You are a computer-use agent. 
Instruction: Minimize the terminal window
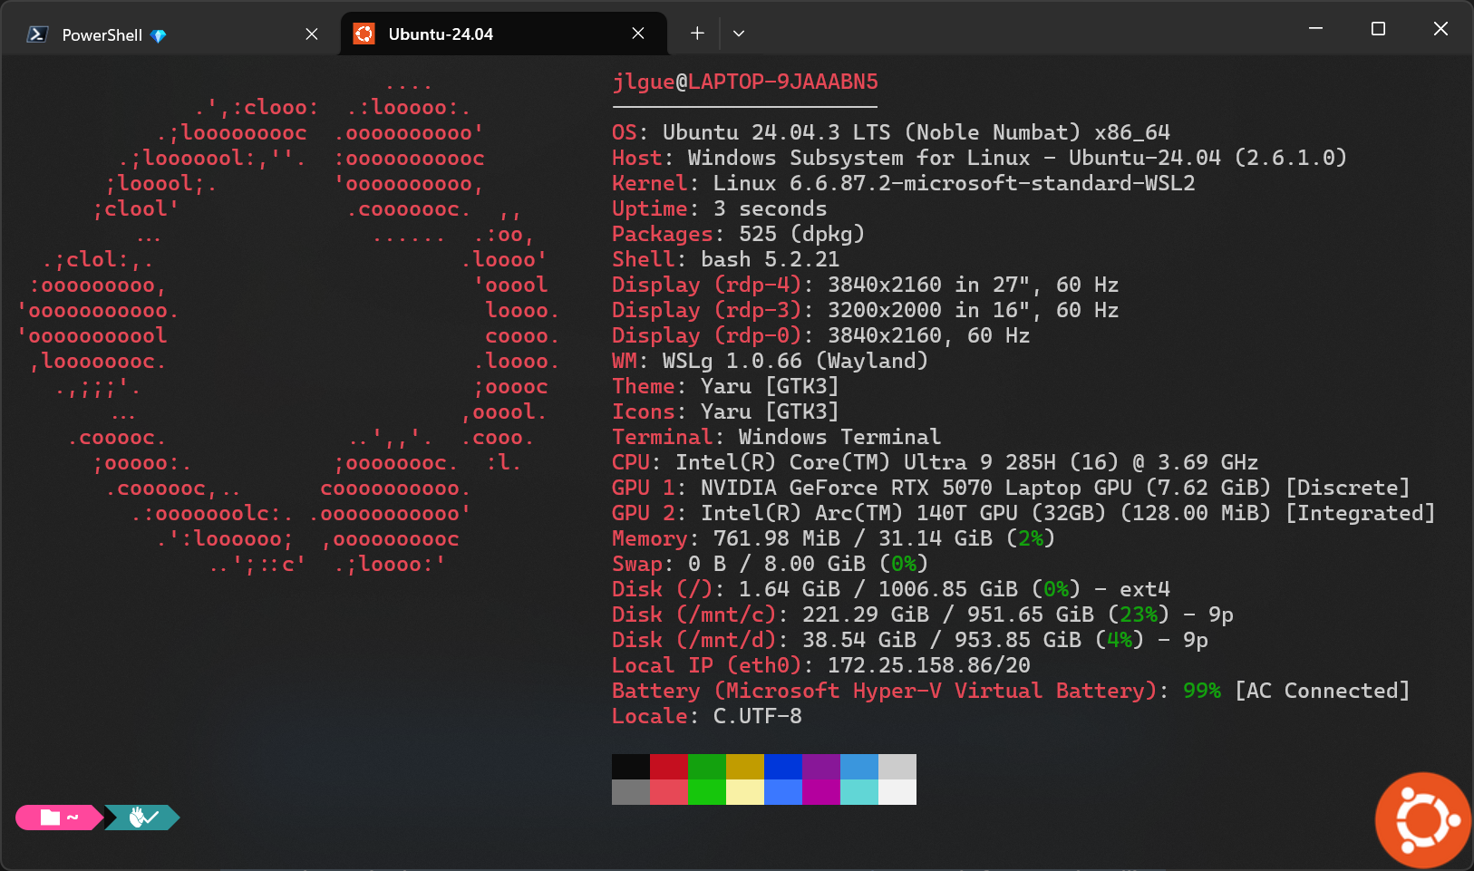[1315, 29]
